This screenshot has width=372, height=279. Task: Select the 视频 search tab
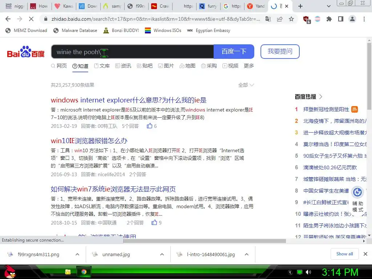230,66
